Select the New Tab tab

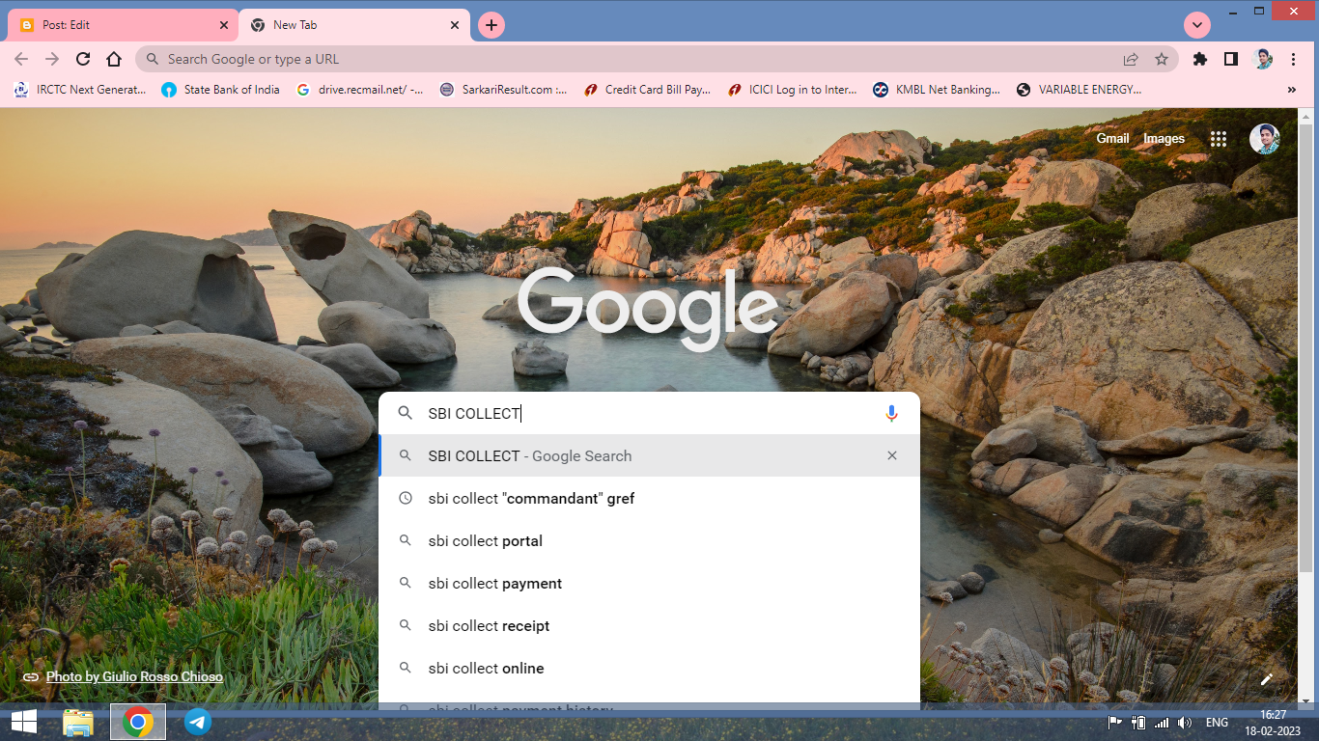coord(353,25)
